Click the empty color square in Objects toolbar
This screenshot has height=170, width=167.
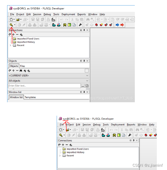point(87,71)
